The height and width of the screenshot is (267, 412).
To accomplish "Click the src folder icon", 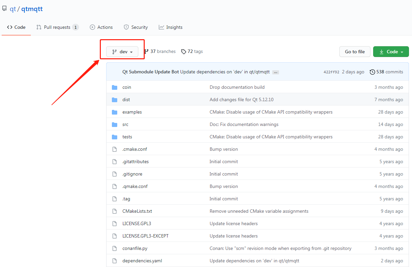I will click(x=115, y=125).
